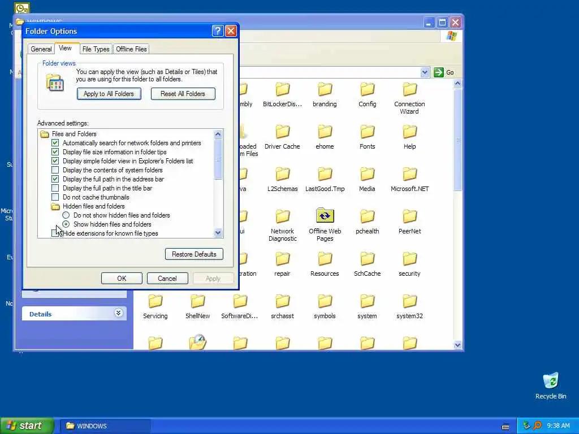Click the Folder Options help question-mark icon
The image size is (579, 434).
point(218,31)
